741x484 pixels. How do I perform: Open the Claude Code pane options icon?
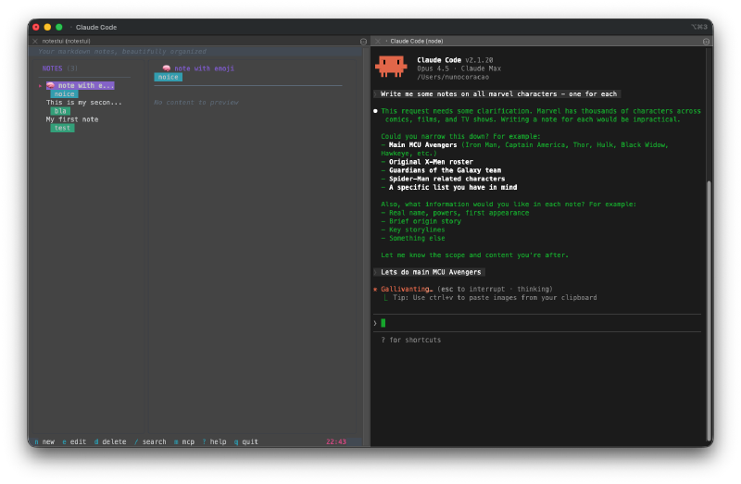click(x=706, y=42)
